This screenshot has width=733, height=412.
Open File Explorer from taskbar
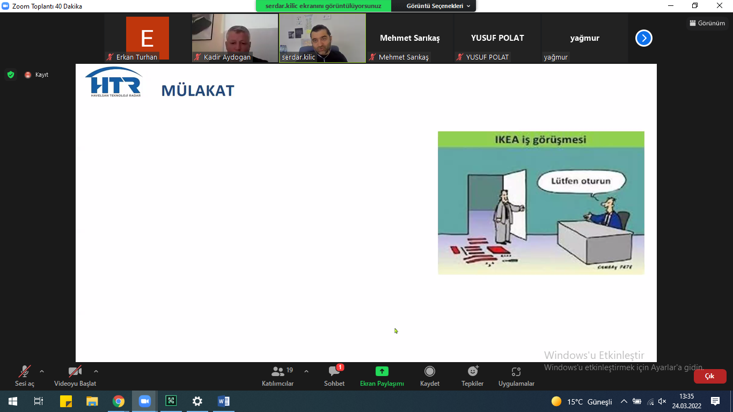pyautogui.click(x=92, y=401)
